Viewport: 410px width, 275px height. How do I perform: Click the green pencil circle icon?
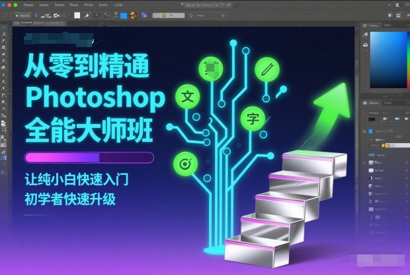266,68
